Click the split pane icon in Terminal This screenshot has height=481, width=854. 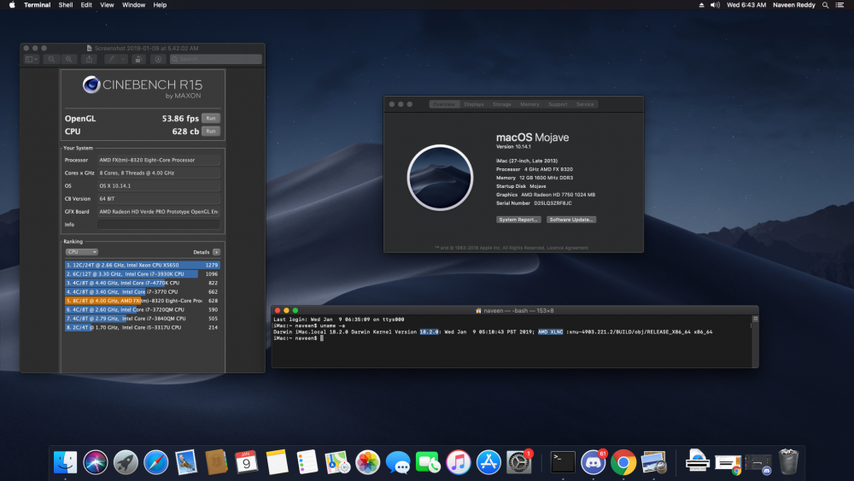(755, 319)
